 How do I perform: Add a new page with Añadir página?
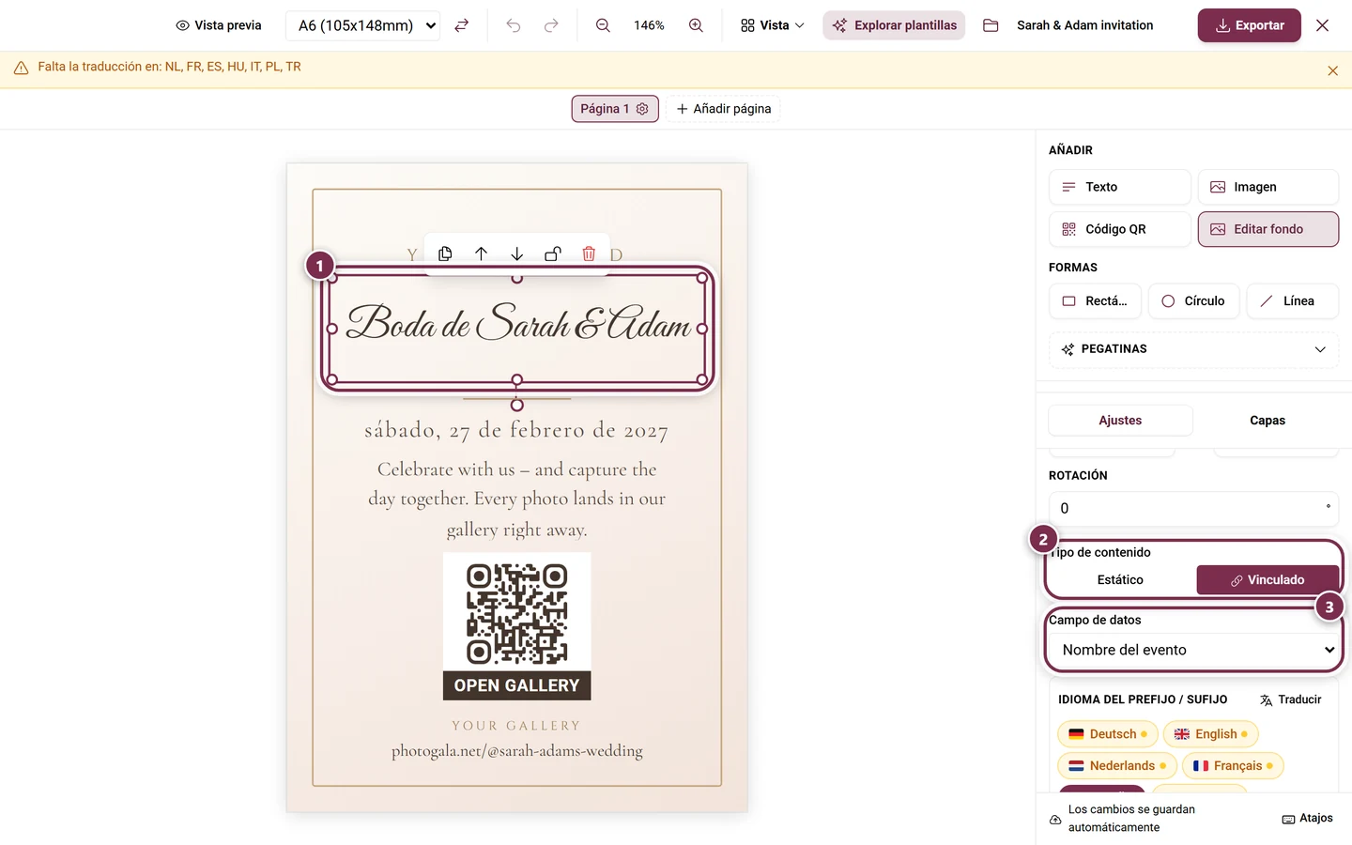(723, 109)
